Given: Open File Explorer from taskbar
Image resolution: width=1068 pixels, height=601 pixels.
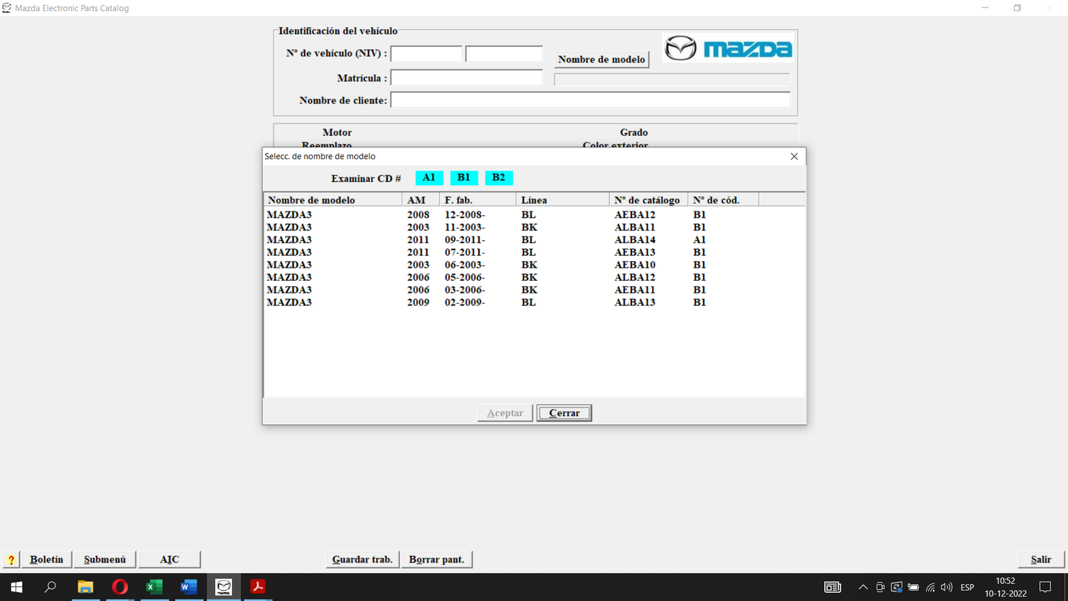Looking at the screenshot, I should point(86,587).
